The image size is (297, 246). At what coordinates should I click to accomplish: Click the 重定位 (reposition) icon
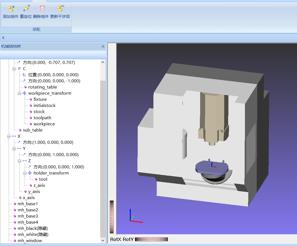pyautogui.click(x=26, y=9)
